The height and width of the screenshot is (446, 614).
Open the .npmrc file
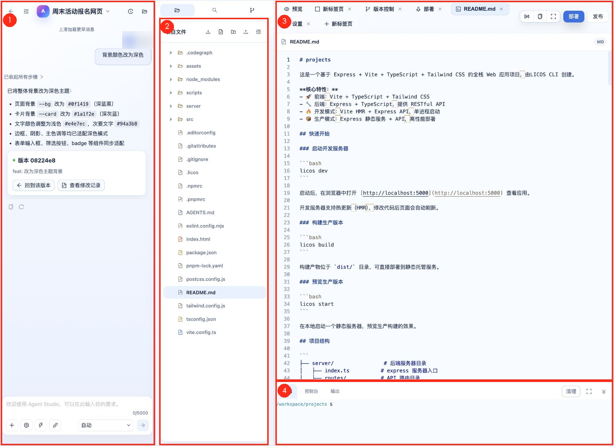[215, 186]
